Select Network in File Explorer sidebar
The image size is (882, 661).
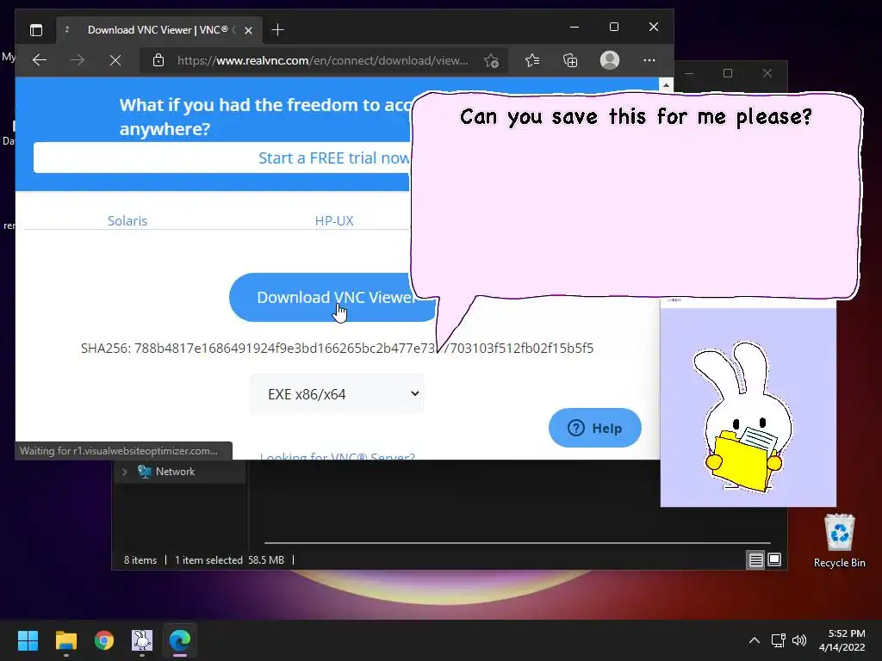pyautogui.click(x=175, y=472)
